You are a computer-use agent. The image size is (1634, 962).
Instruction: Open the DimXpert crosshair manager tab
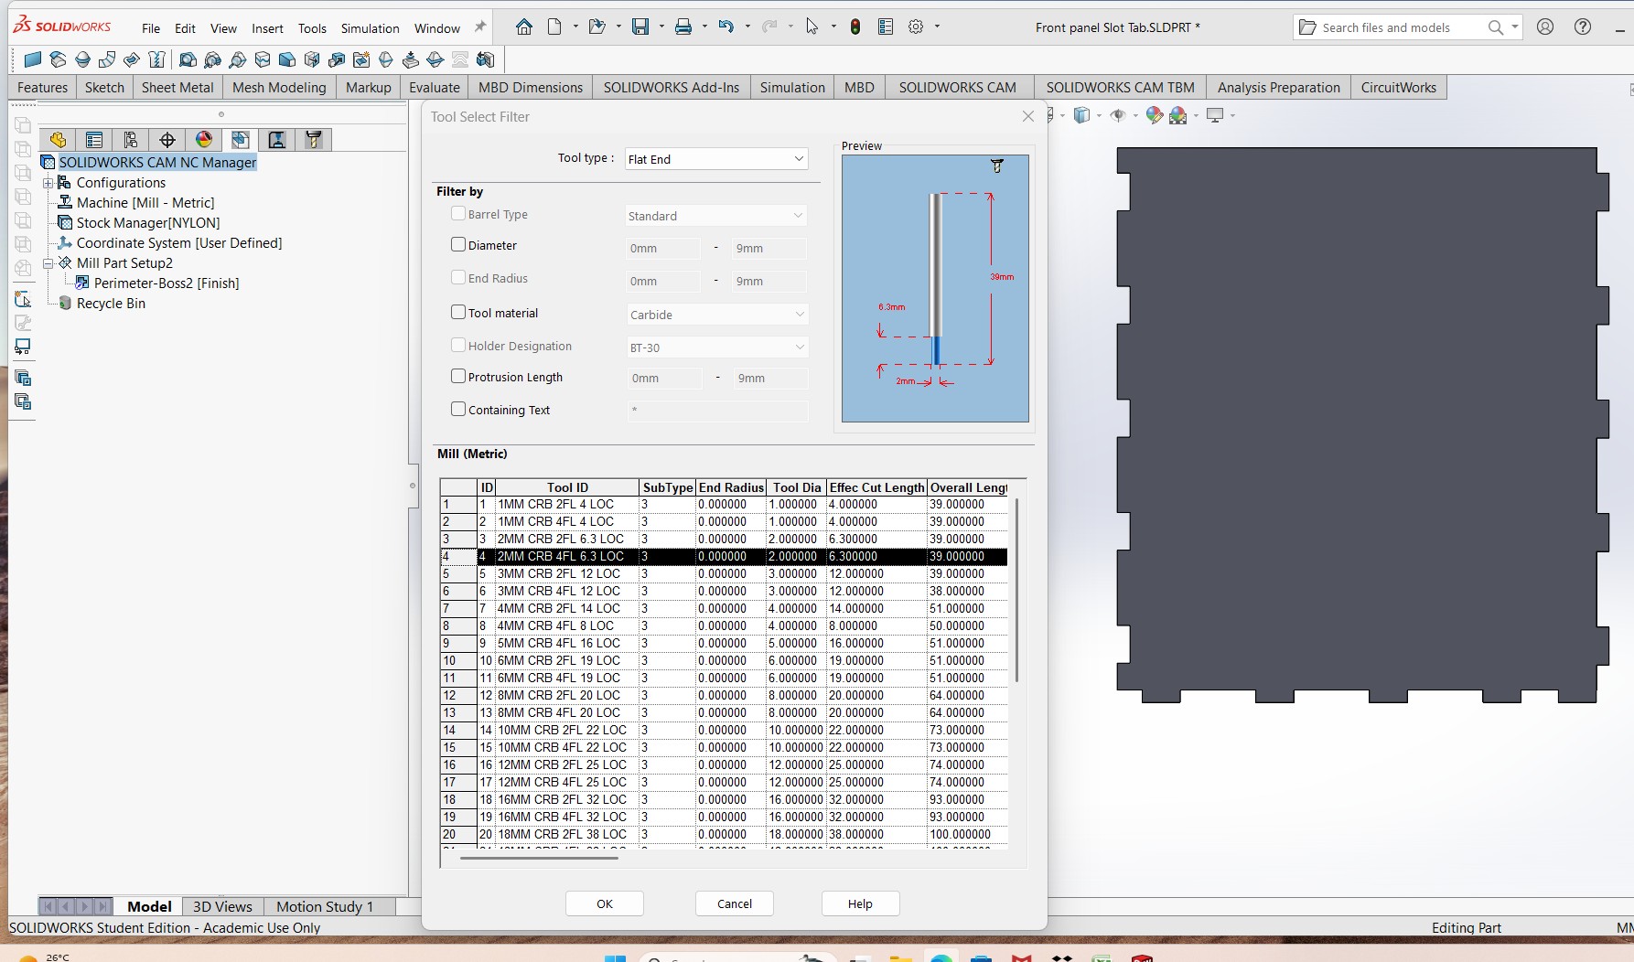[x=167, y=140]
